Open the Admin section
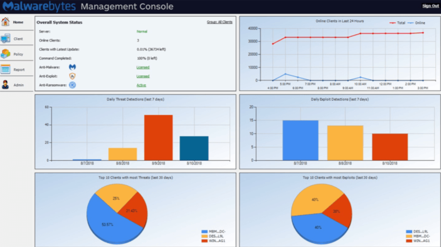 click(15, 85)
